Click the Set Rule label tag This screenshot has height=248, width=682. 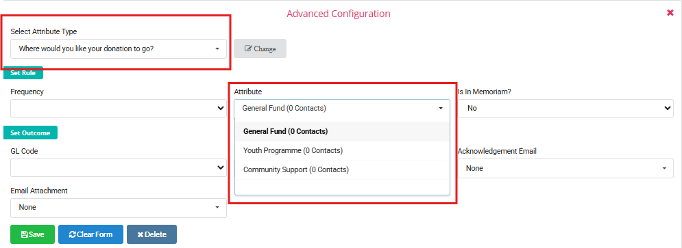(x=23, y=73)
